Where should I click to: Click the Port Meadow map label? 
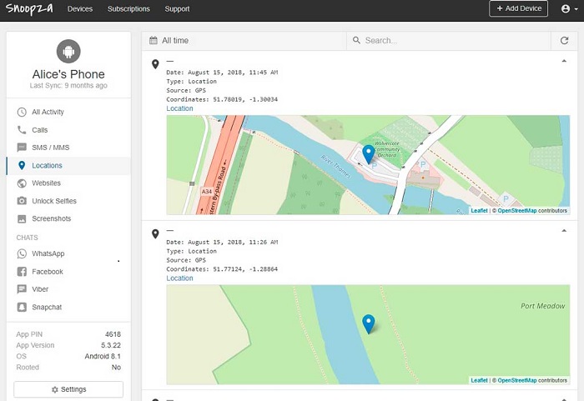tap(542, 306)
